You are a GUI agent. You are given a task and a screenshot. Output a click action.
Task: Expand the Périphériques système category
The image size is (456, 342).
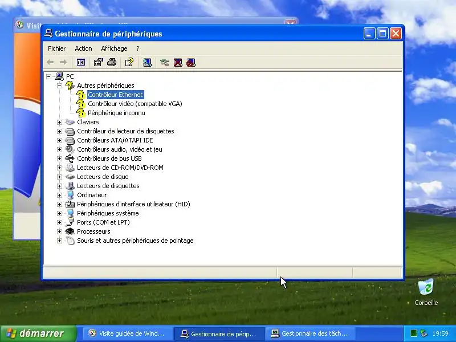(60, 213)
